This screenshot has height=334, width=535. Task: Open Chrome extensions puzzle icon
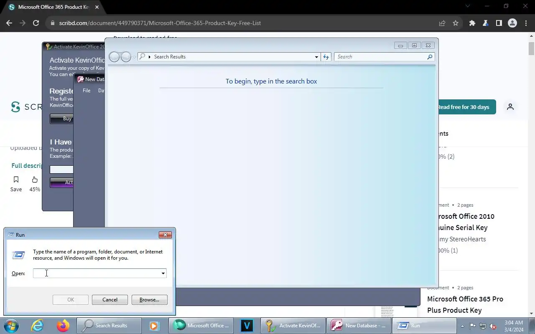472,23
